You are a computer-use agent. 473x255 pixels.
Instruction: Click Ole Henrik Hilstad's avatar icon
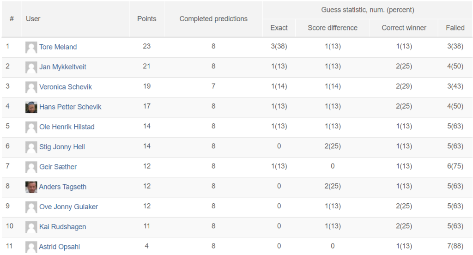point(31,127)
